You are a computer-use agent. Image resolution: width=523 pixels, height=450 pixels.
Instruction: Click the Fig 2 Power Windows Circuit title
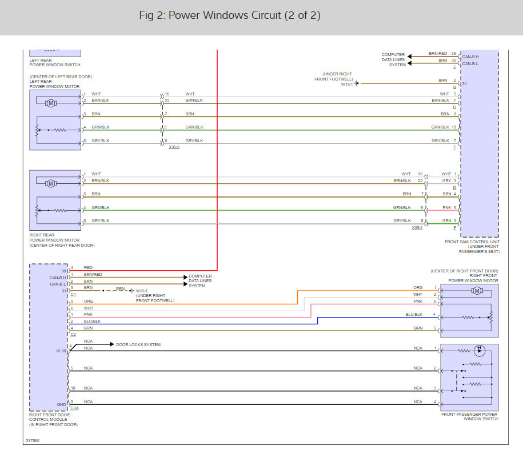coord(230,15)
